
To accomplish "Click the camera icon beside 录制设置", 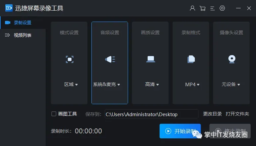I will tap(8, 23).
